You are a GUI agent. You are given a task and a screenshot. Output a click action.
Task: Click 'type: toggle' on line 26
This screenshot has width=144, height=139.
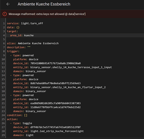click(23, 123)
